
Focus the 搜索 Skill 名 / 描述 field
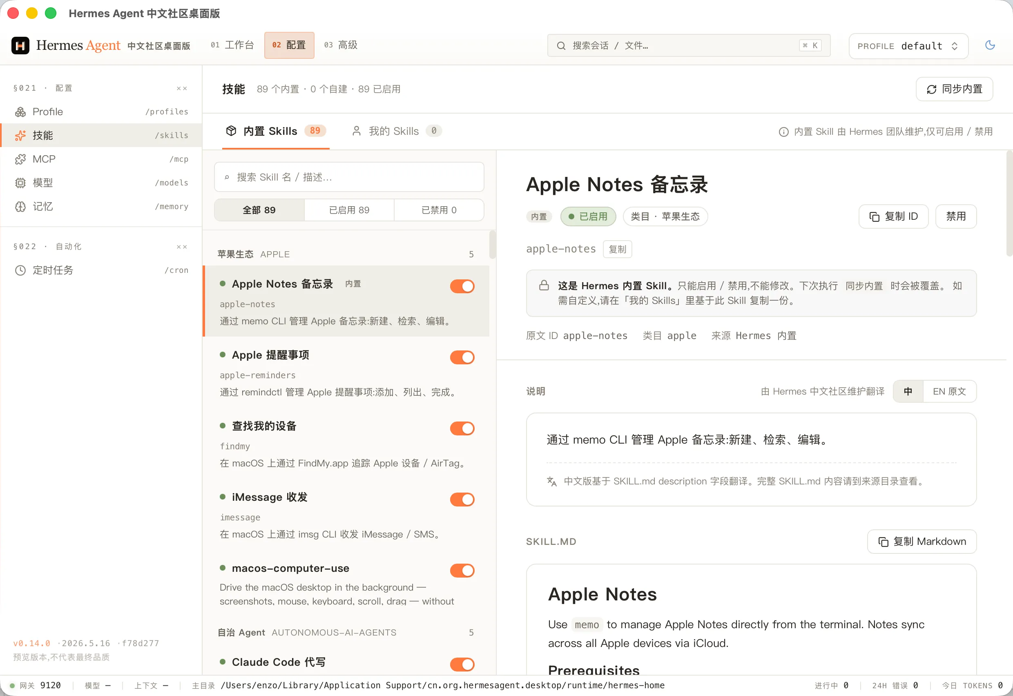tap(349, 178)
